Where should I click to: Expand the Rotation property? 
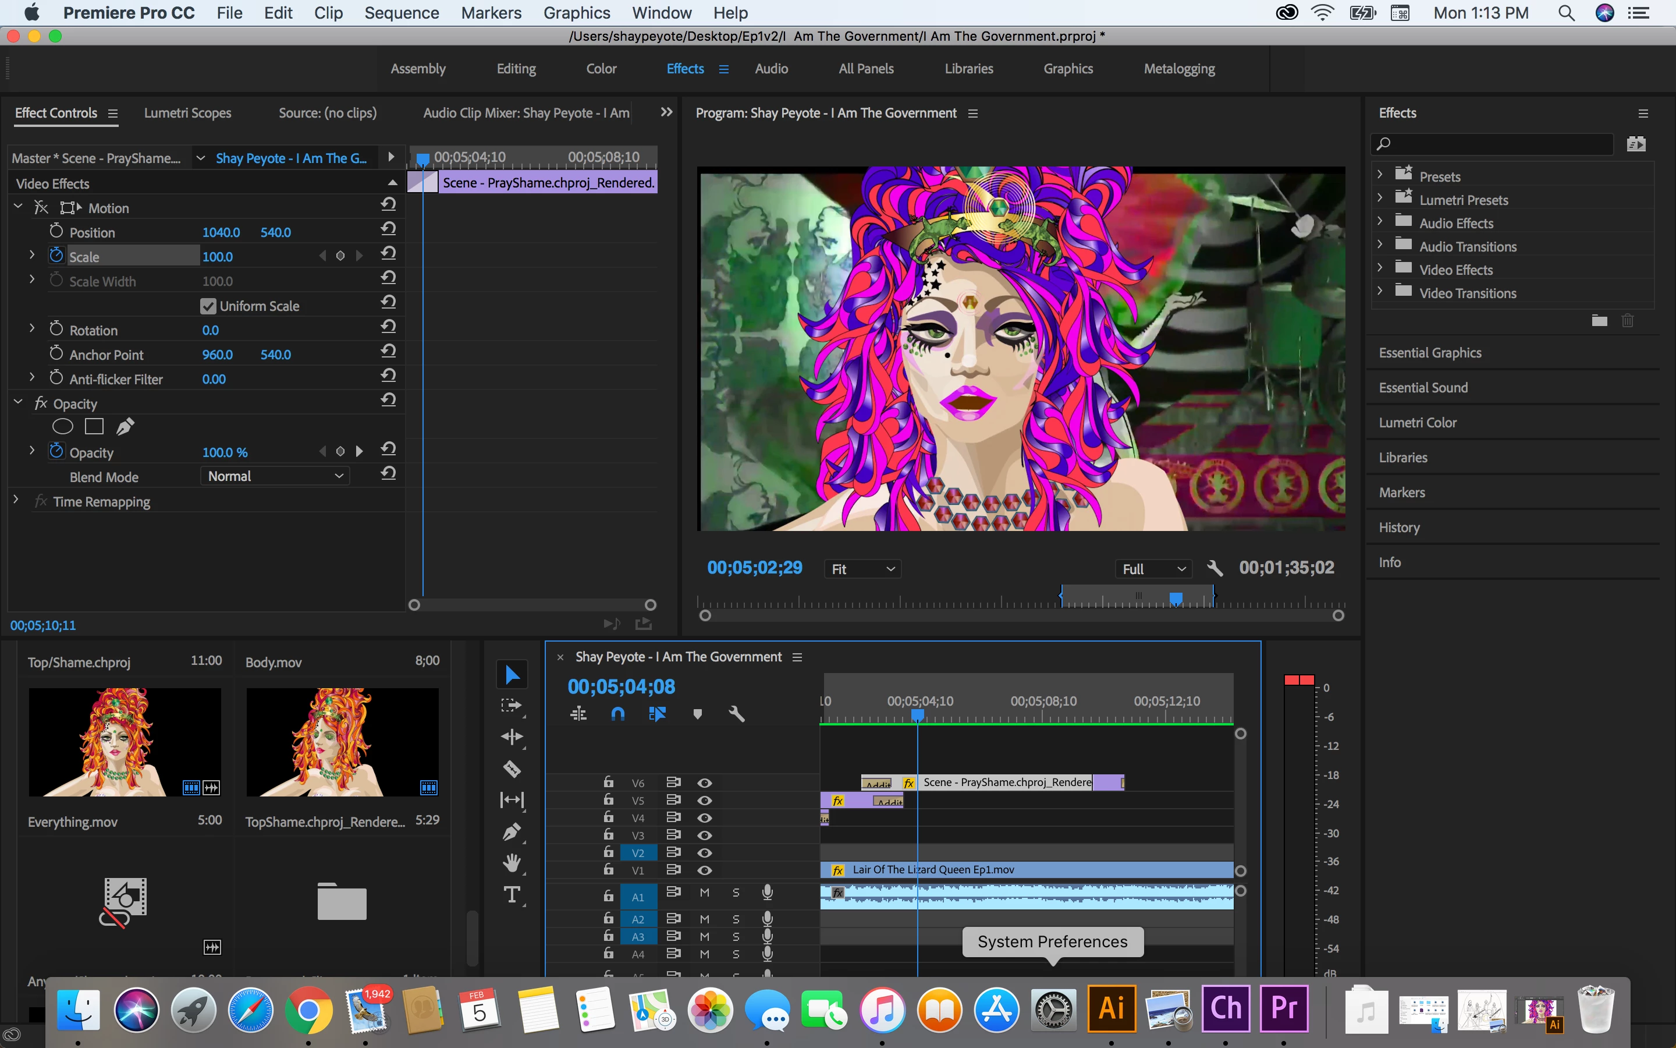coord(32,328)
